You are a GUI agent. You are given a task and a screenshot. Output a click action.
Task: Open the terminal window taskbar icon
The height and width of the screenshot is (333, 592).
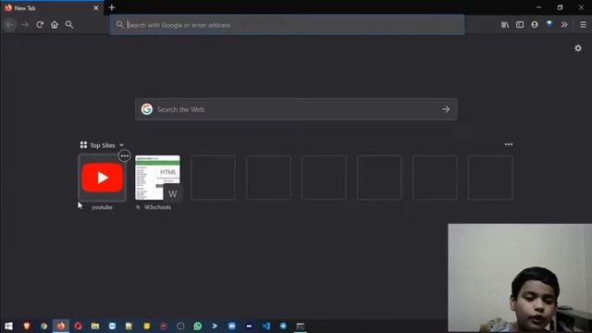click(x=300, y=327)
